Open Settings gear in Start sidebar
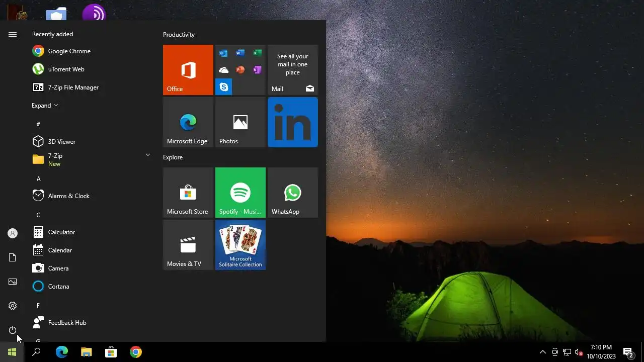 [x=13, y=306]
